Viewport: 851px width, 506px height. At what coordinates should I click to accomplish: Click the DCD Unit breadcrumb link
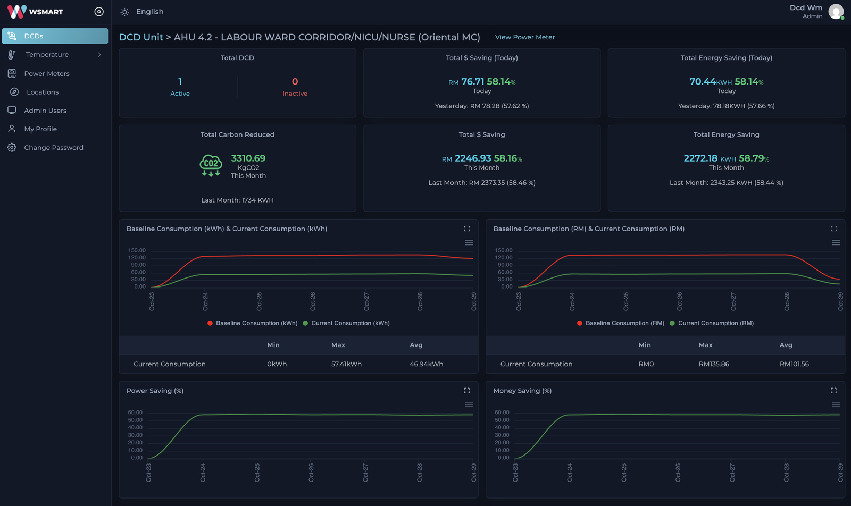point(141,37)
